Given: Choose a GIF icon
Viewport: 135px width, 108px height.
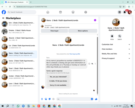Looking at the screenshot, I should [53, 99].
